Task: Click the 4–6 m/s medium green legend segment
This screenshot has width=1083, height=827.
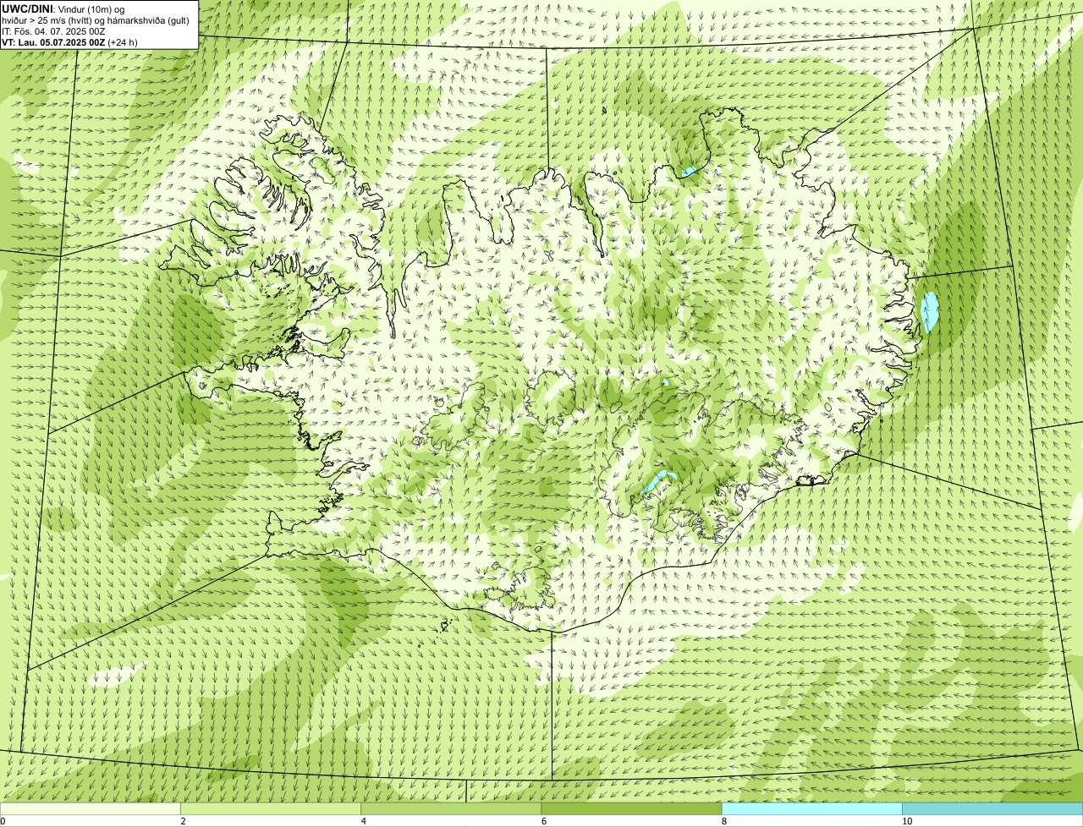Action: pyautogui.click(x=451, y=809)
